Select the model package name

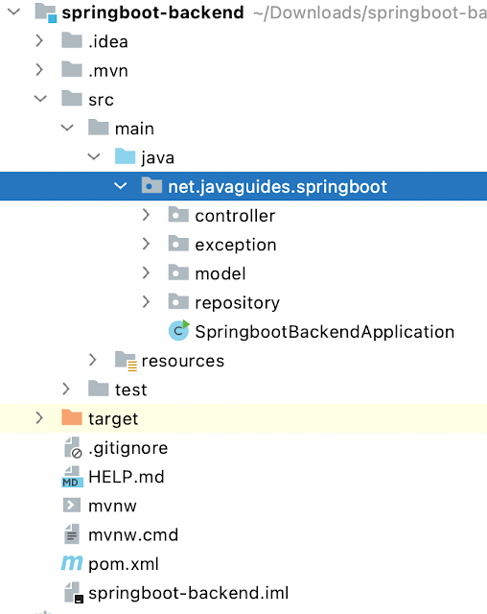tap(220, 273)
